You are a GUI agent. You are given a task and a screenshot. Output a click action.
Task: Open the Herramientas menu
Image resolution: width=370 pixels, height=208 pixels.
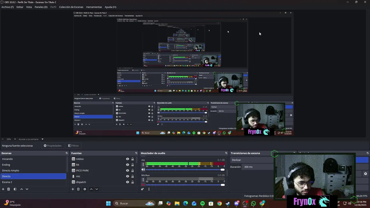94,7
